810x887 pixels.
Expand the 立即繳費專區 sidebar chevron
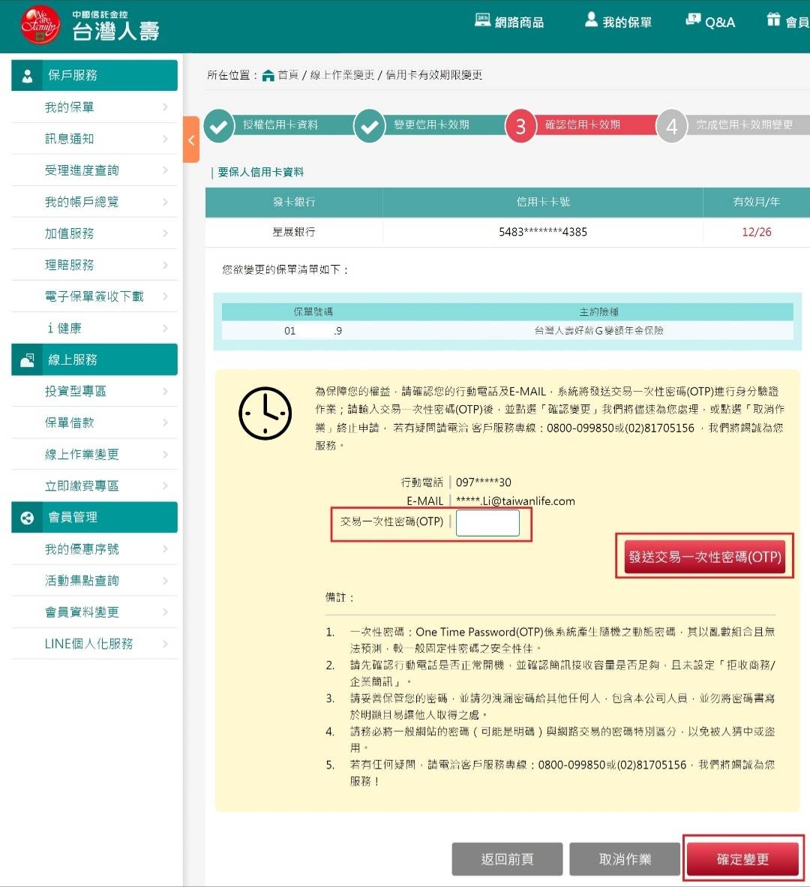click(x=165, y=486)
